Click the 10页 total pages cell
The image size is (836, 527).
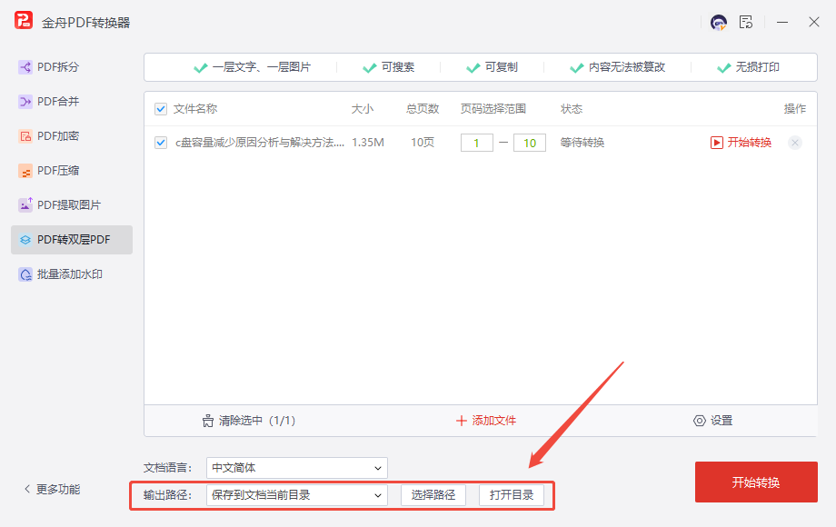(423, 143)
